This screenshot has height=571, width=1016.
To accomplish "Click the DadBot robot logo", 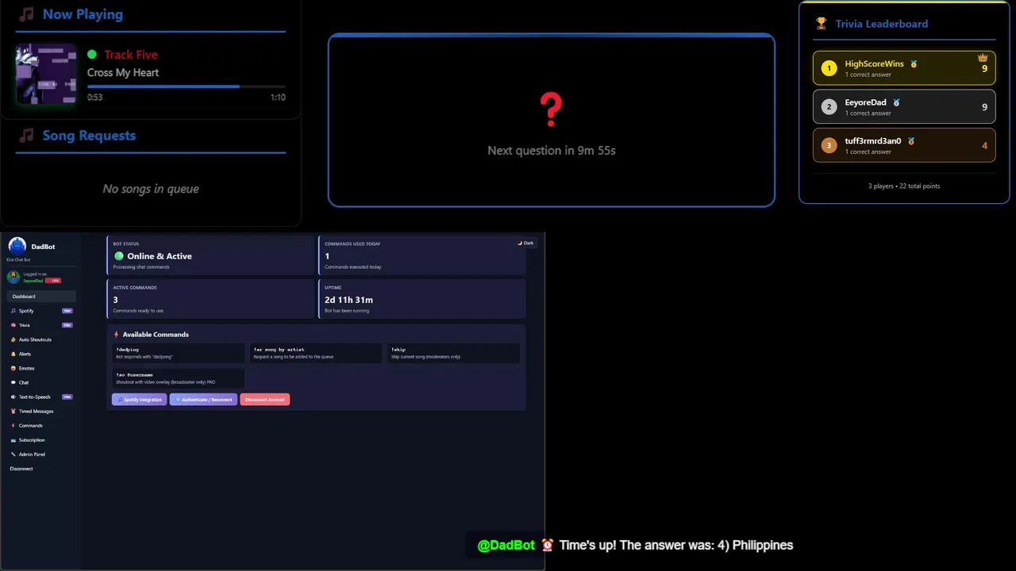I will 17,246.
